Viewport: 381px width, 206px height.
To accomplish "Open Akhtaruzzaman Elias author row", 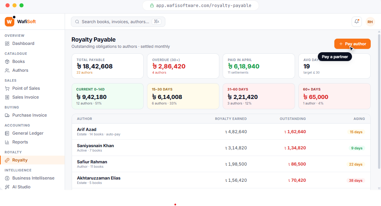I will coord(221,180).
